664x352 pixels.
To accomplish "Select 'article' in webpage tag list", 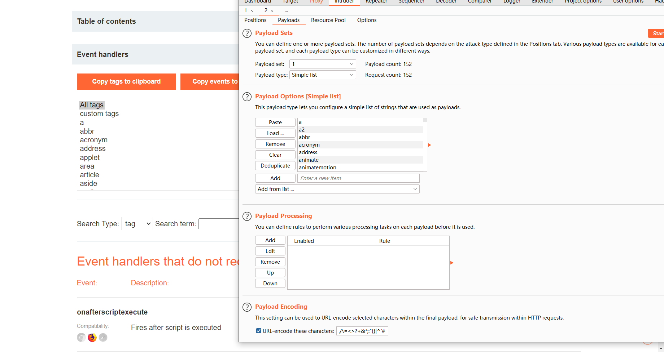I will 89,175.
